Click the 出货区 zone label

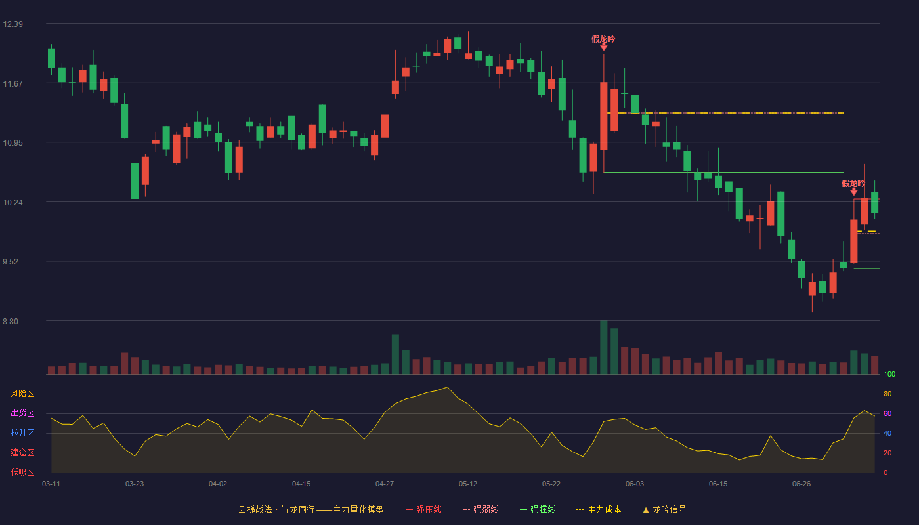click(x=22, y=413)
